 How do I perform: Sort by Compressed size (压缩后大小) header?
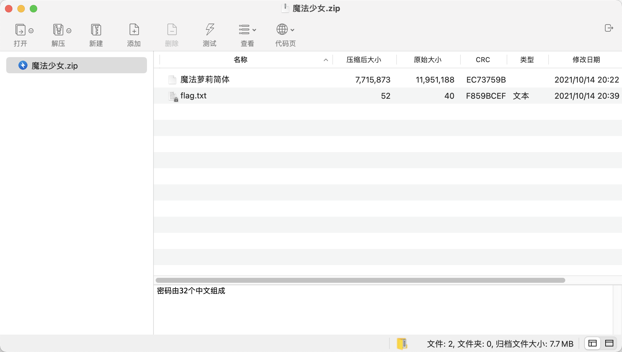pyautogui.click(x=364, y=60)
